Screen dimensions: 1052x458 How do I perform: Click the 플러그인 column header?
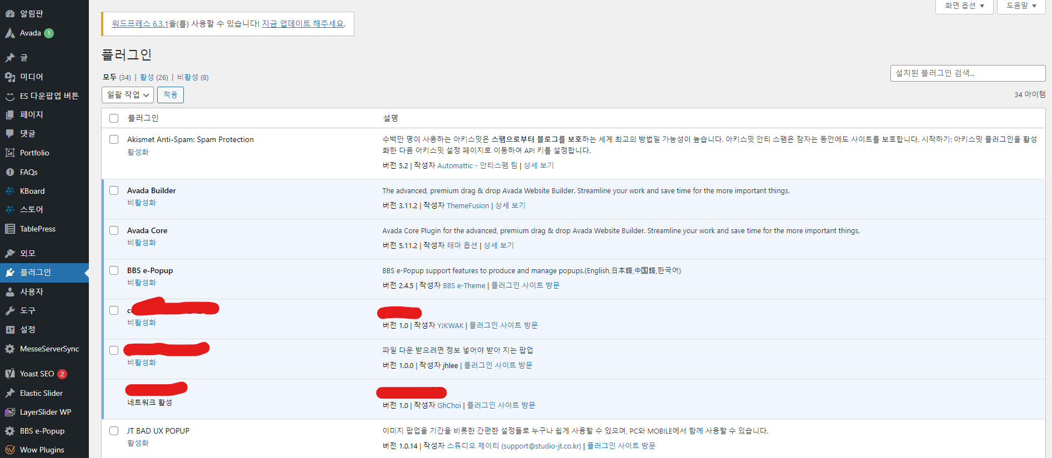point(143,118)
